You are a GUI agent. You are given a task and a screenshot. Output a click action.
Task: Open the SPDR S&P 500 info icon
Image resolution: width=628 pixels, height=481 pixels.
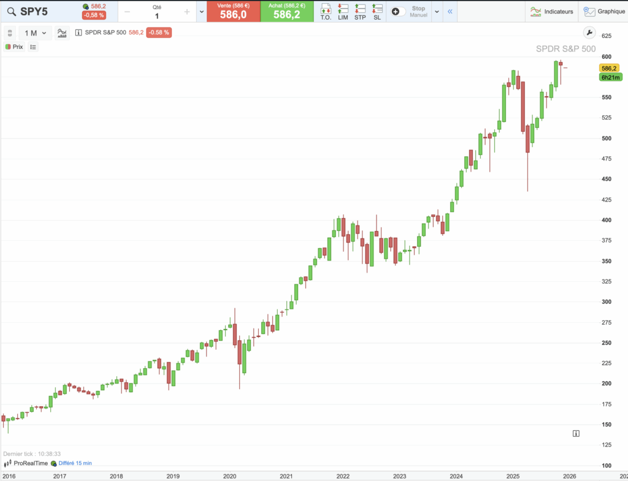coord(77,32)
